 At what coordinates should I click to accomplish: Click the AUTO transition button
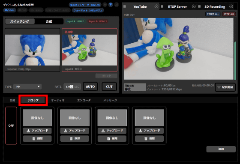pyautogui.click(x=90, y=86)
